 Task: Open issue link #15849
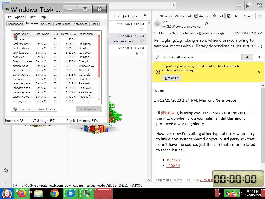[x=173, y=165]
